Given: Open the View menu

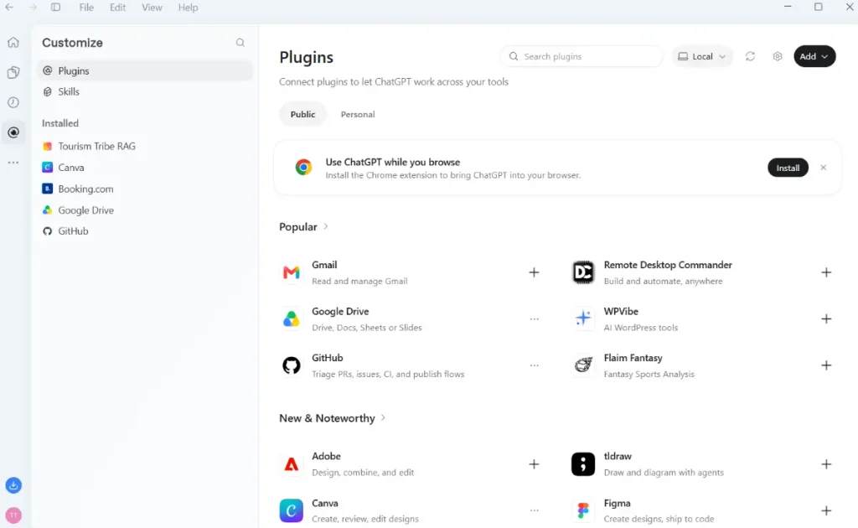Looking at the screenshot, I should (x=152, y=8).
